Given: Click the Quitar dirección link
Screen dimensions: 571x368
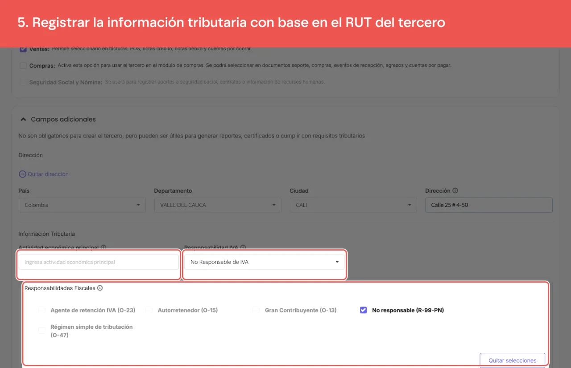Looking at the screenshot, I should point(44,174).
